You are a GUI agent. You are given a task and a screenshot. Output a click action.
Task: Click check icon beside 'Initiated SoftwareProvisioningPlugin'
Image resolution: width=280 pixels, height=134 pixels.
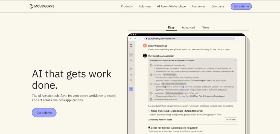click(151, 84)
